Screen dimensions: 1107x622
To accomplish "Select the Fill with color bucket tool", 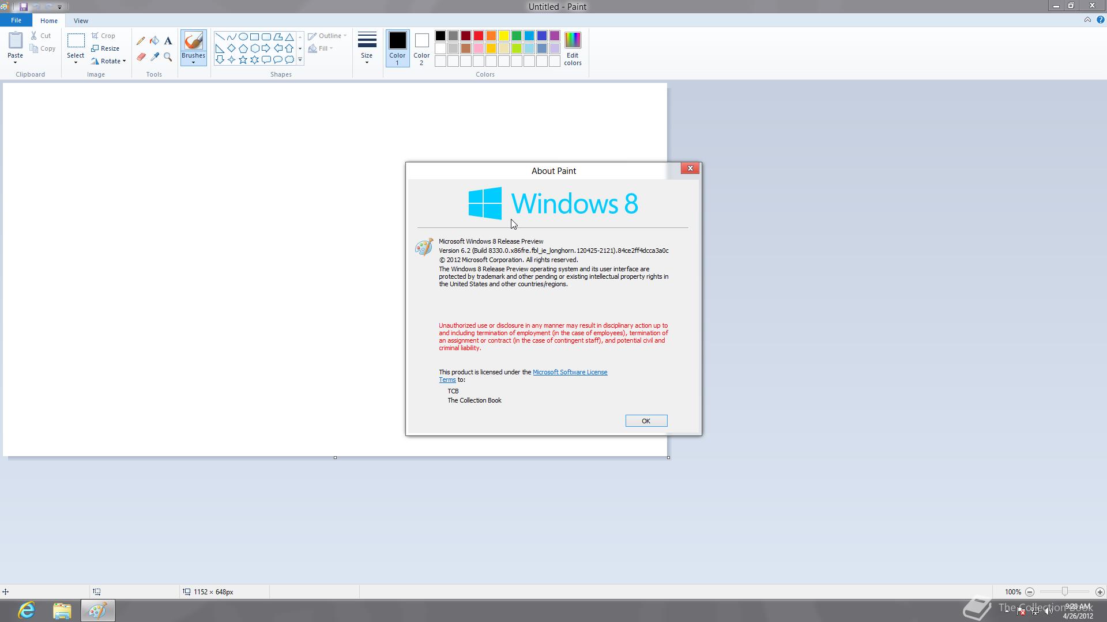I will click(155, 41).
